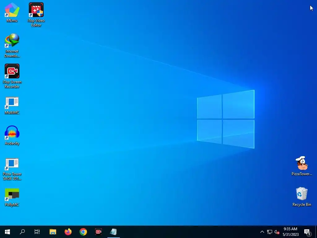Select the PollyMC desktop shortcut
Image resolution: width=317 pixels, height=238 pixels.
[x=12, y=197]
